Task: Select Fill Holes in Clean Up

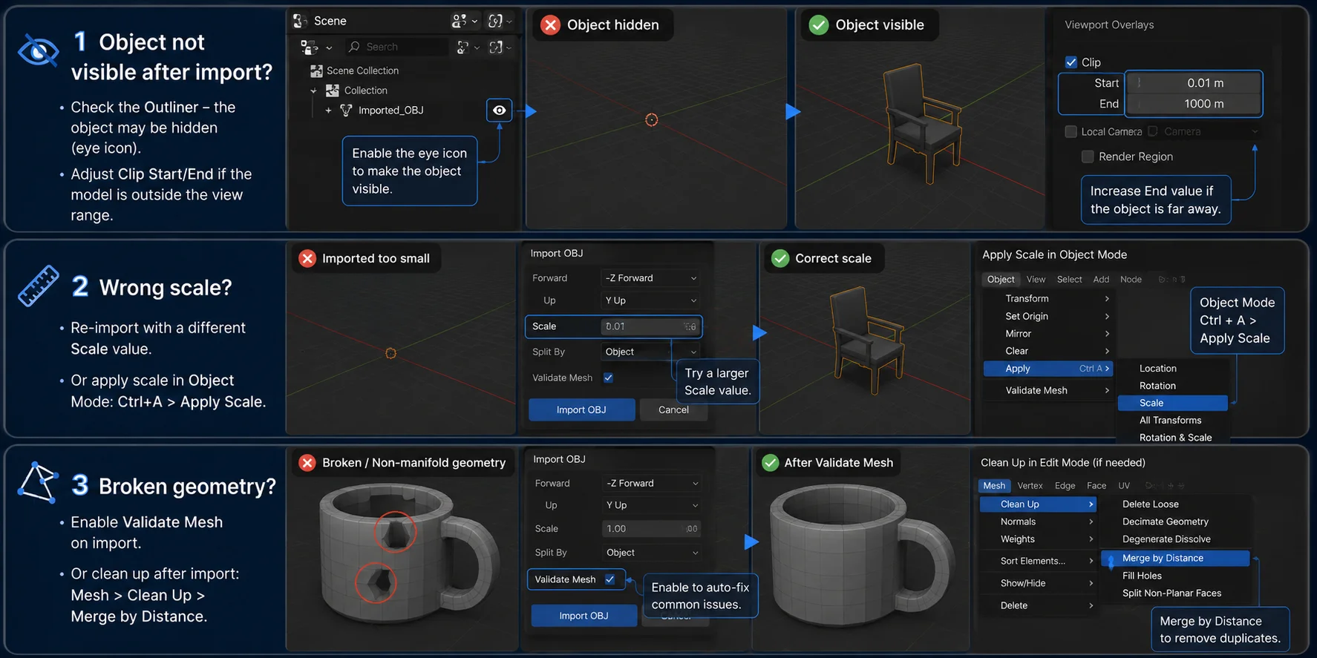Action: pyautogui.click(x=1142, y=576)
